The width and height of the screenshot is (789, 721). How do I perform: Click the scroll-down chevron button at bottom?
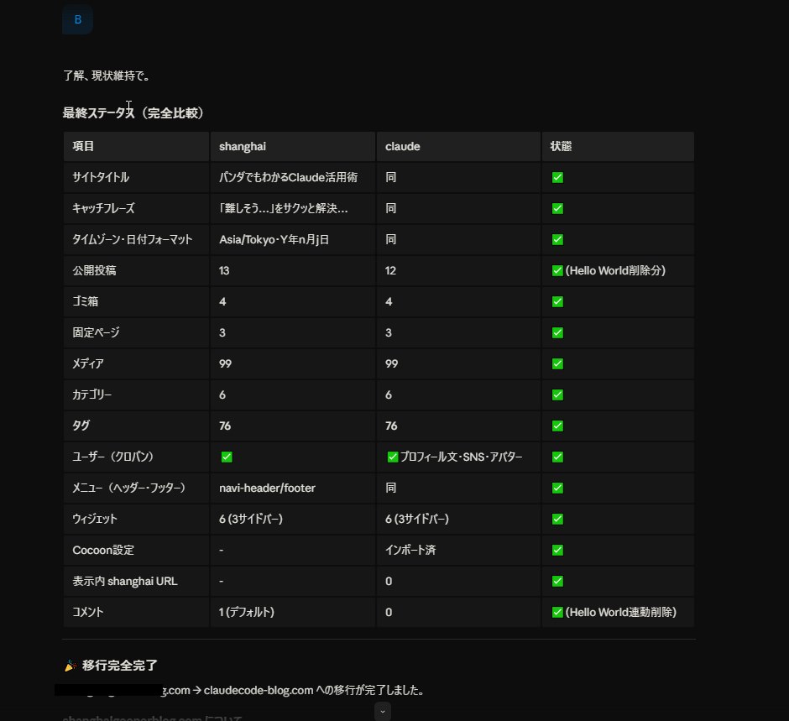[x=383, y=712]
